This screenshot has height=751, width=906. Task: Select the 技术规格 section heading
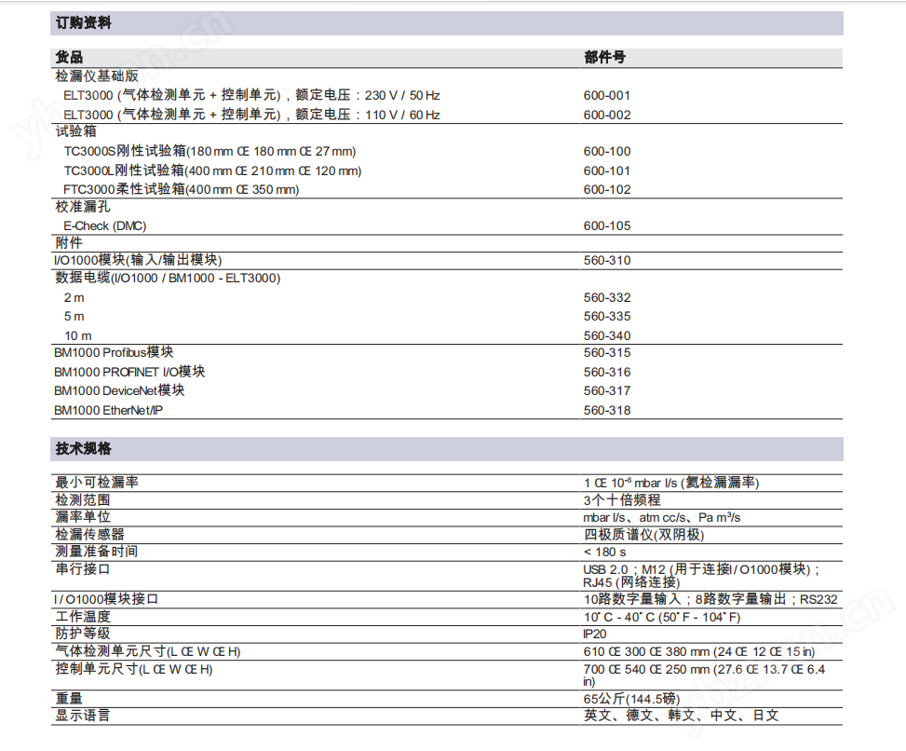click(x=83, y=448)
